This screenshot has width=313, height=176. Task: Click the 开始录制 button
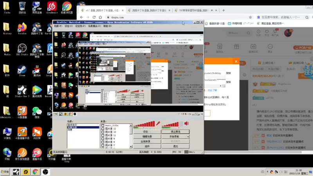tap(174, 136)
